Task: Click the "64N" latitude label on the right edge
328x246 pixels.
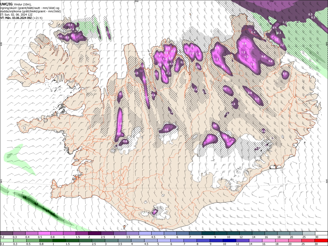Action: point(327,181)
